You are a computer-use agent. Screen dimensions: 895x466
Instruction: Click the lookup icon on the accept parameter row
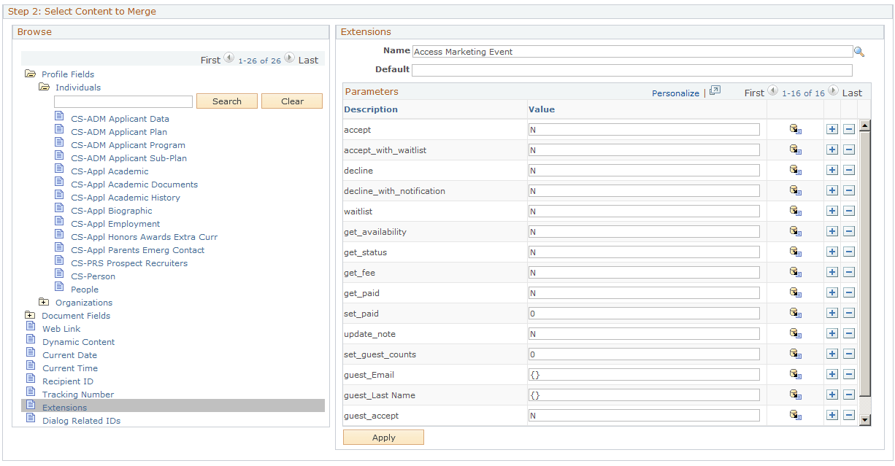pyautogui.click(x=796, y=129)
